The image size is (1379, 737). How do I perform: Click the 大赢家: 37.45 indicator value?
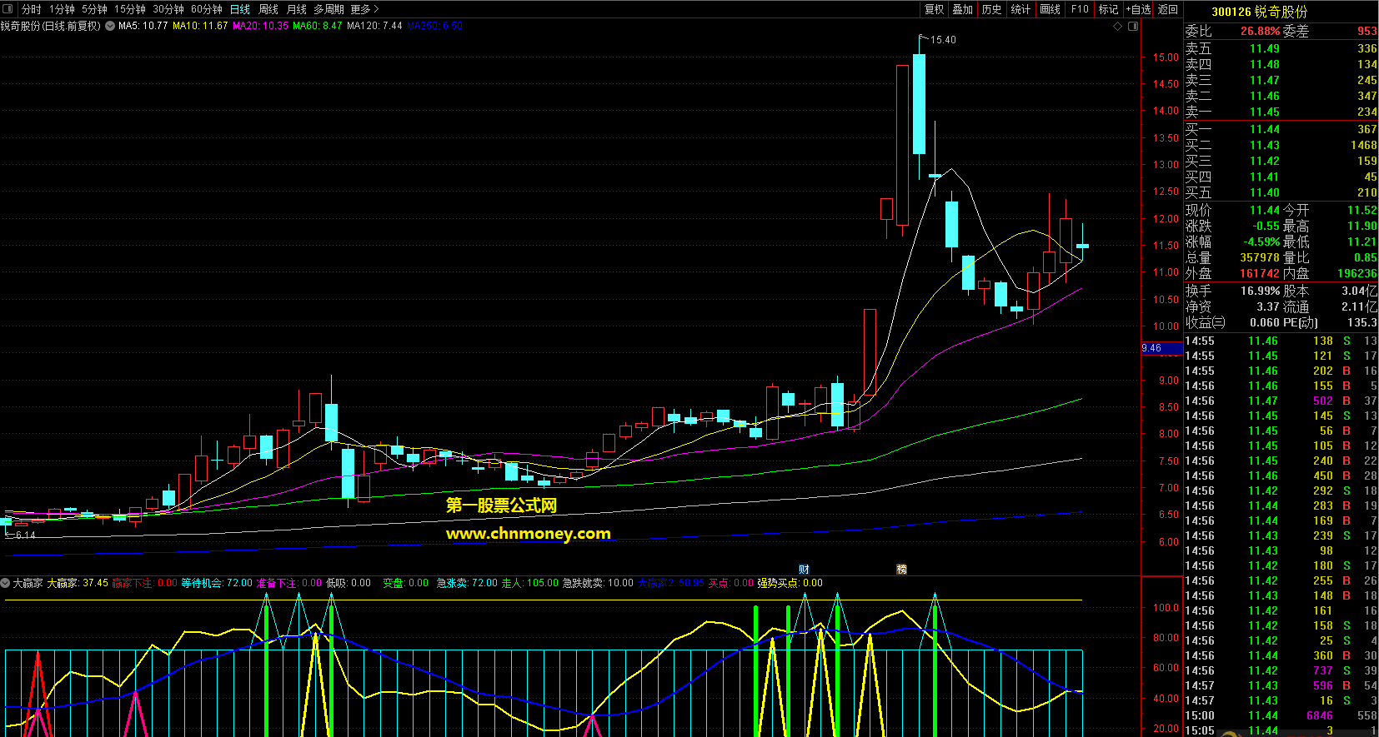[77, 583]
